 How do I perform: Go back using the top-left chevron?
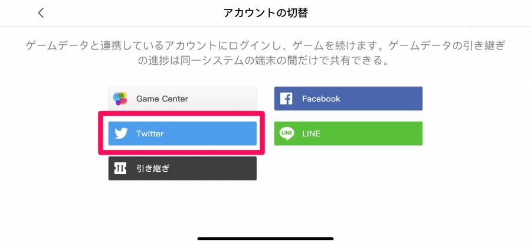point(41,13)
